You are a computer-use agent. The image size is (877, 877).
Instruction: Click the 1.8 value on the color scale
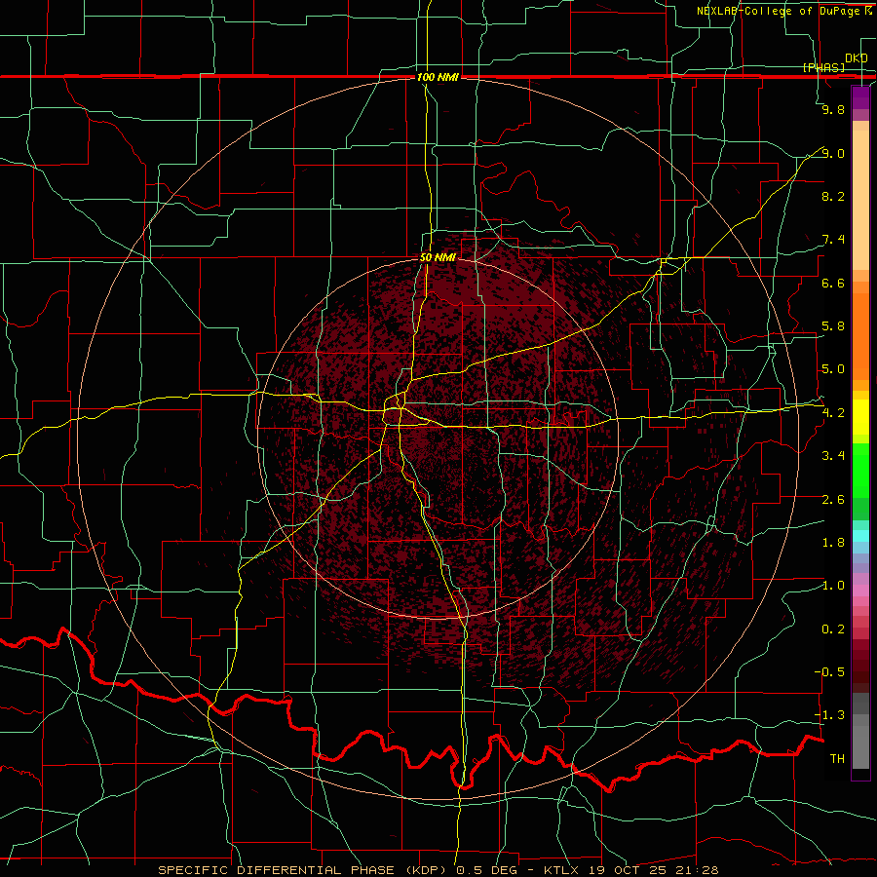pos(833,543)
